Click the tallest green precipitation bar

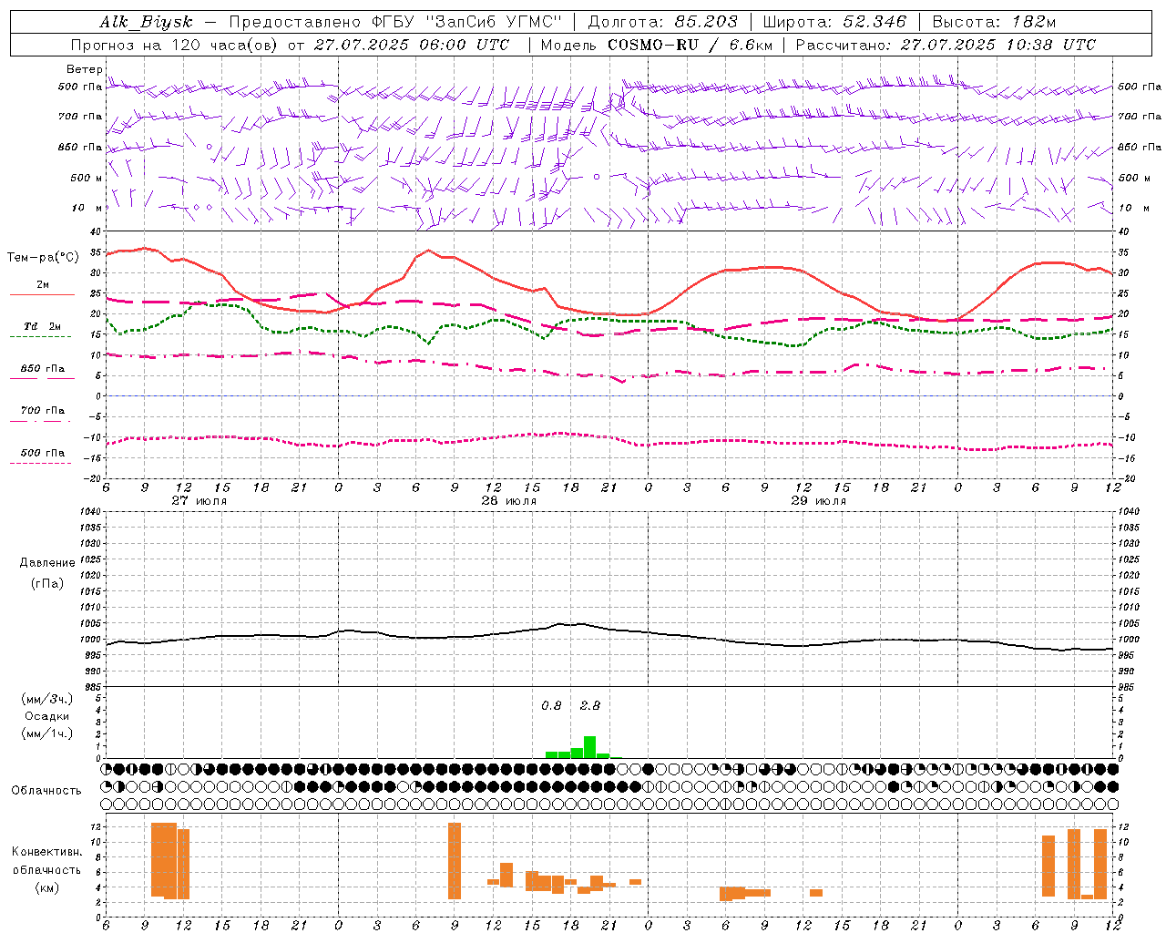coord(590,747)
